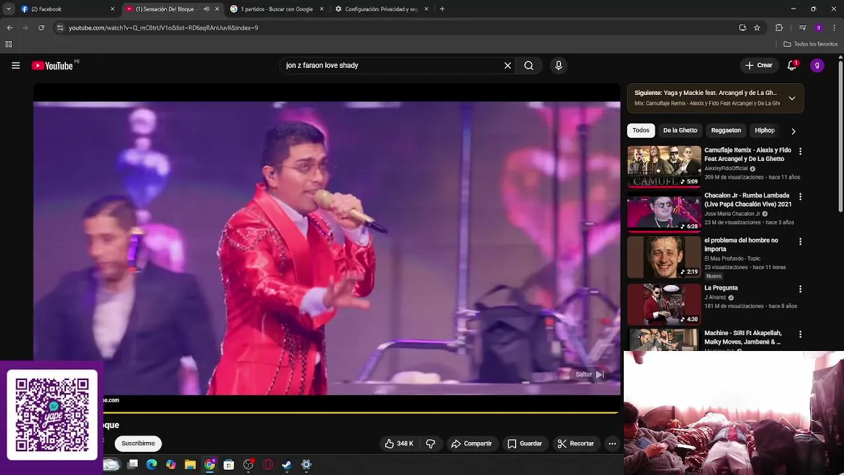Open the Chrome tab search dropdown
Viewport: 844px width, 475px height.
tap(9, 9)
